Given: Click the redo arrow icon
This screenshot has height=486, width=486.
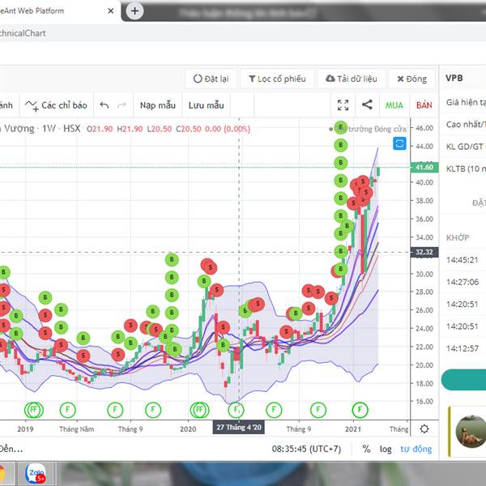Looking at the screenshot, I should (122, 105).
